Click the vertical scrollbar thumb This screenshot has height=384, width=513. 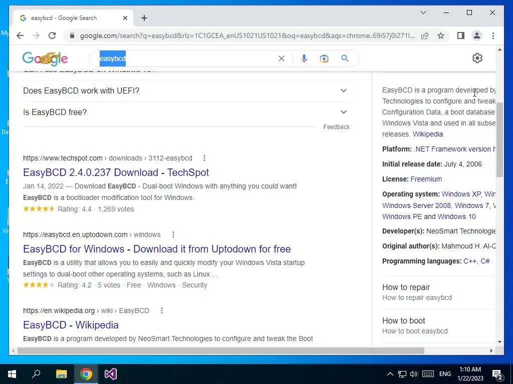click(x=499, y=139)
